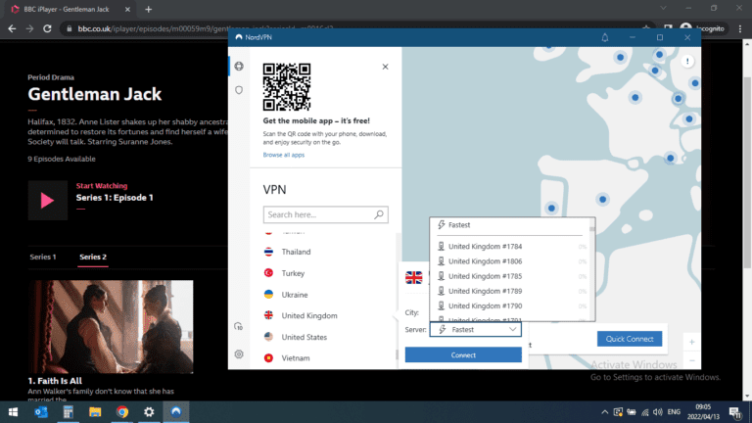Open the NordVPN notifications bell
This screenshot has height=423, width=752.
(x=605, y=37)
